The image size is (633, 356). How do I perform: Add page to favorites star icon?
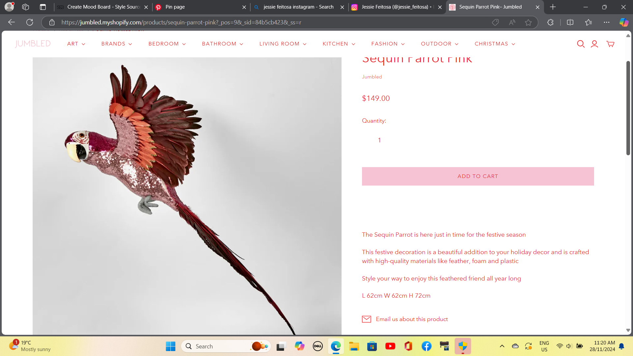pyautogui.click(x=528, y=22)
